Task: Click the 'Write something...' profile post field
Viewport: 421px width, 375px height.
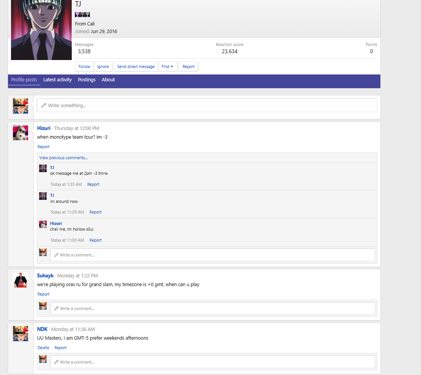Action: 207,105
